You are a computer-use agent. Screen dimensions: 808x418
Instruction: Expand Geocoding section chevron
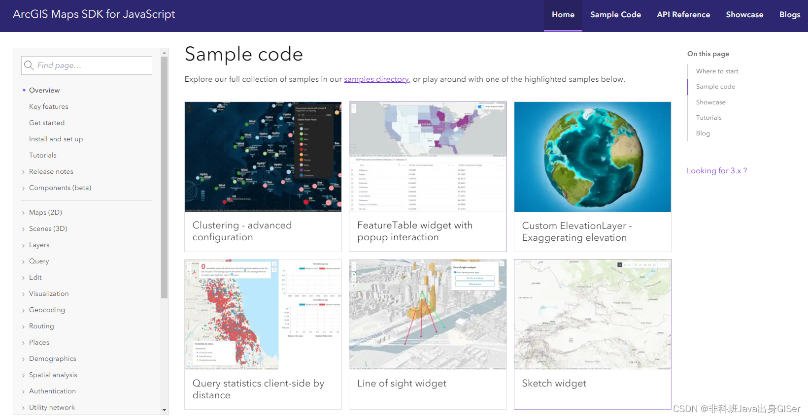pos(23,310)
